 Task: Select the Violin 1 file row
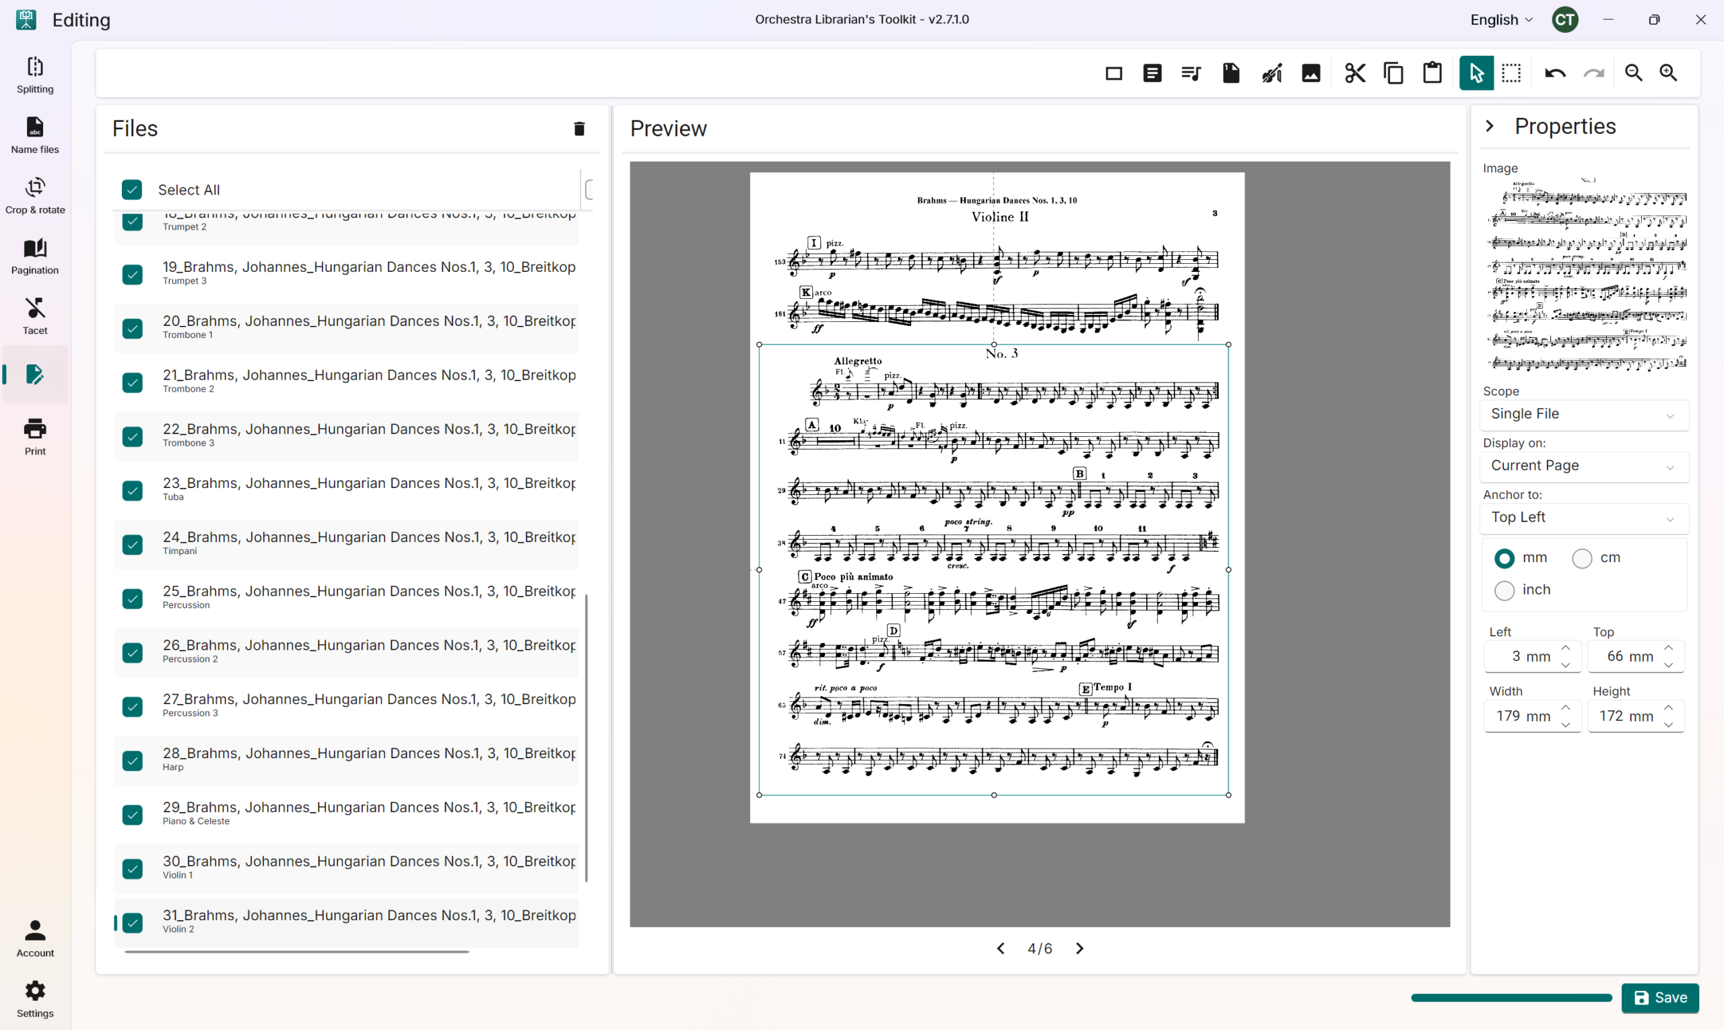(x=346, y=868)
